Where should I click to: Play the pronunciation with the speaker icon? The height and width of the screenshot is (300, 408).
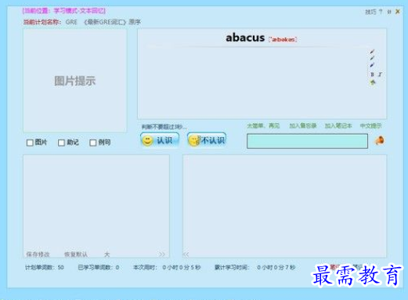(380, 140)
